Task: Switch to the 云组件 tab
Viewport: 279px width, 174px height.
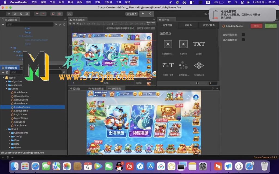Action: pos(188,25)
